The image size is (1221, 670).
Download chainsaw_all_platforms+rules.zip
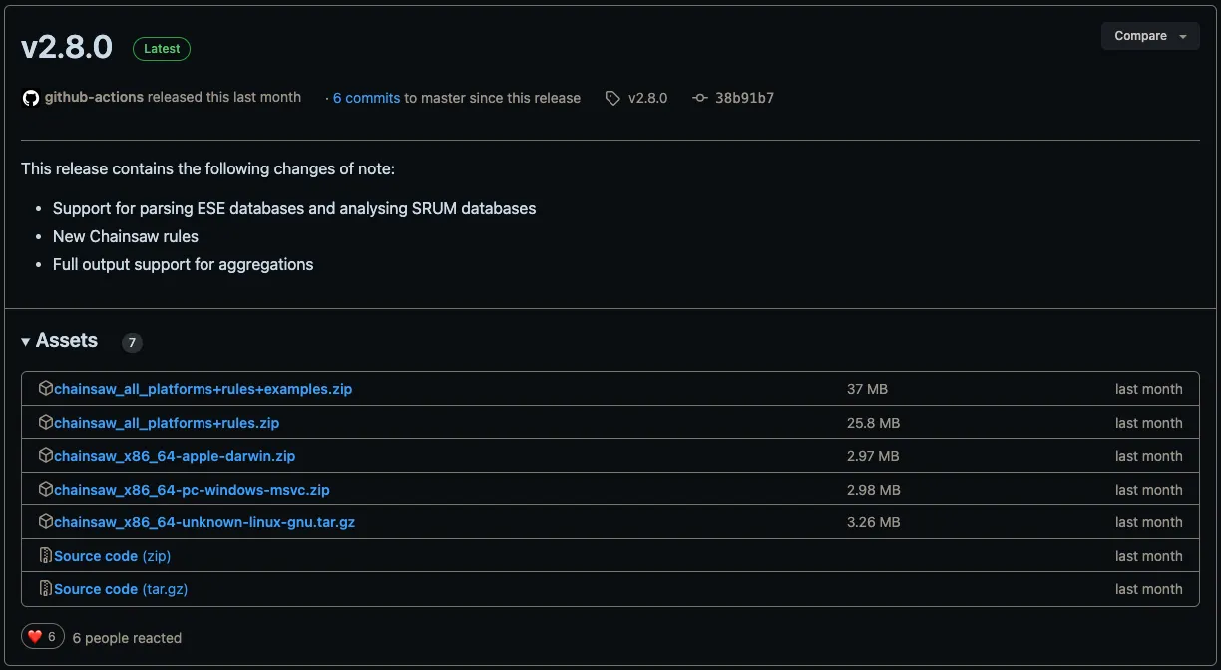click(167, 423)
